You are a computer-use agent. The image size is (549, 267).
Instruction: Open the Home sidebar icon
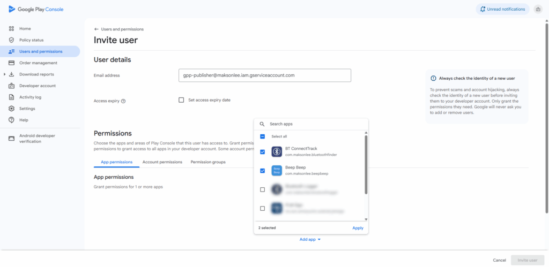(x=11, y=28)
